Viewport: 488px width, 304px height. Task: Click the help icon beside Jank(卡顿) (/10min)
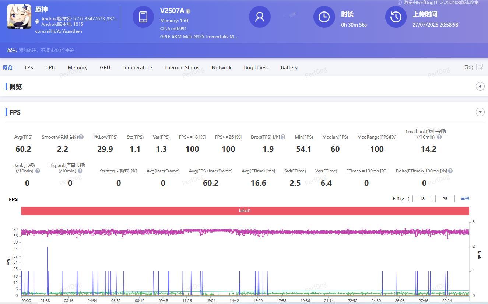click(38, 171)
